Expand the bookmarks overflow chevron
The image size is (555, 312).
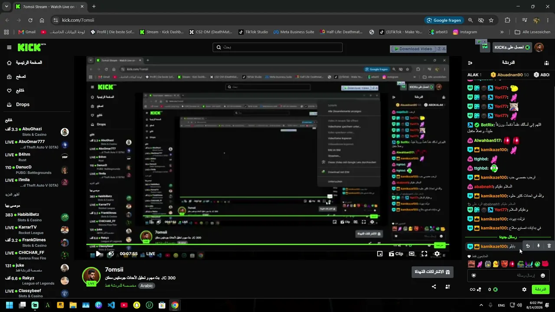pos(502,32)
